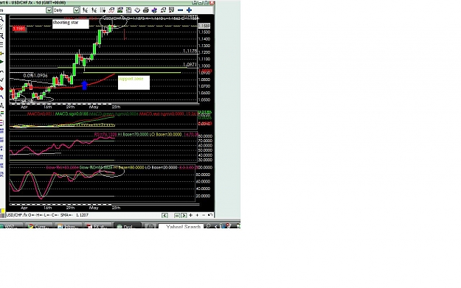
Task: Select the yellow crosshair marker tool
Action: pyautogui.click(x=1, y=54)
